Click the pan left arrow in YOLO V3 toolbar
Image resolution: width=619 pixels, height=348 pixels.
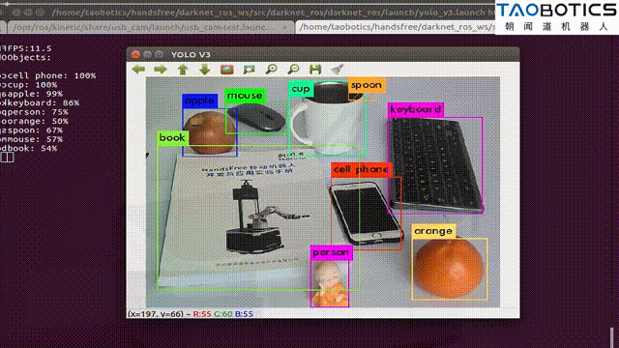coord(138,70)
